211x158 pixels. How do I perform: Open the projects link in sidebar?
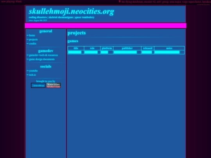33,39
